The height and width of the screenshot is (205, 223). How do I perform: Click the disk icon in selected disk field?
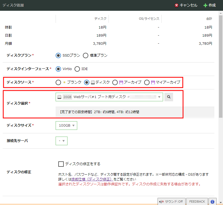pos(59,97)
